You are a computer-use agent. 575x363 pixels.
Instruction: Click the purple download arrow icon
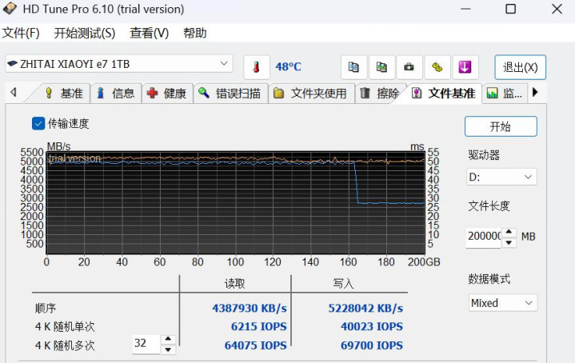coord(465,67)
